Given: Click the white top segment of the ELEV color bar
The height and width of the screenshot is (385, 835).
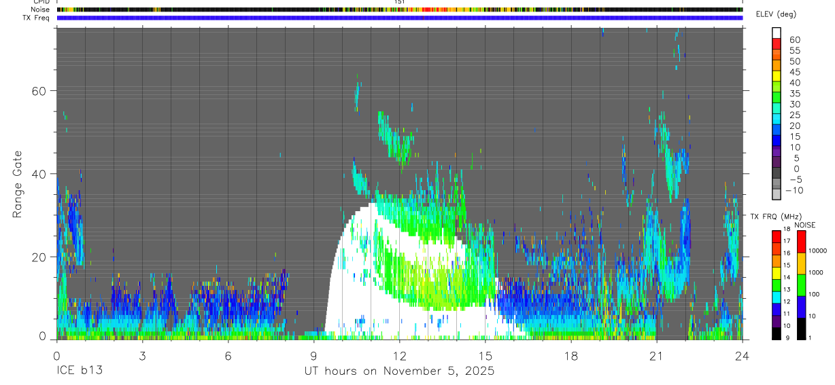Looking at the screenshot, I should (777, 33).
